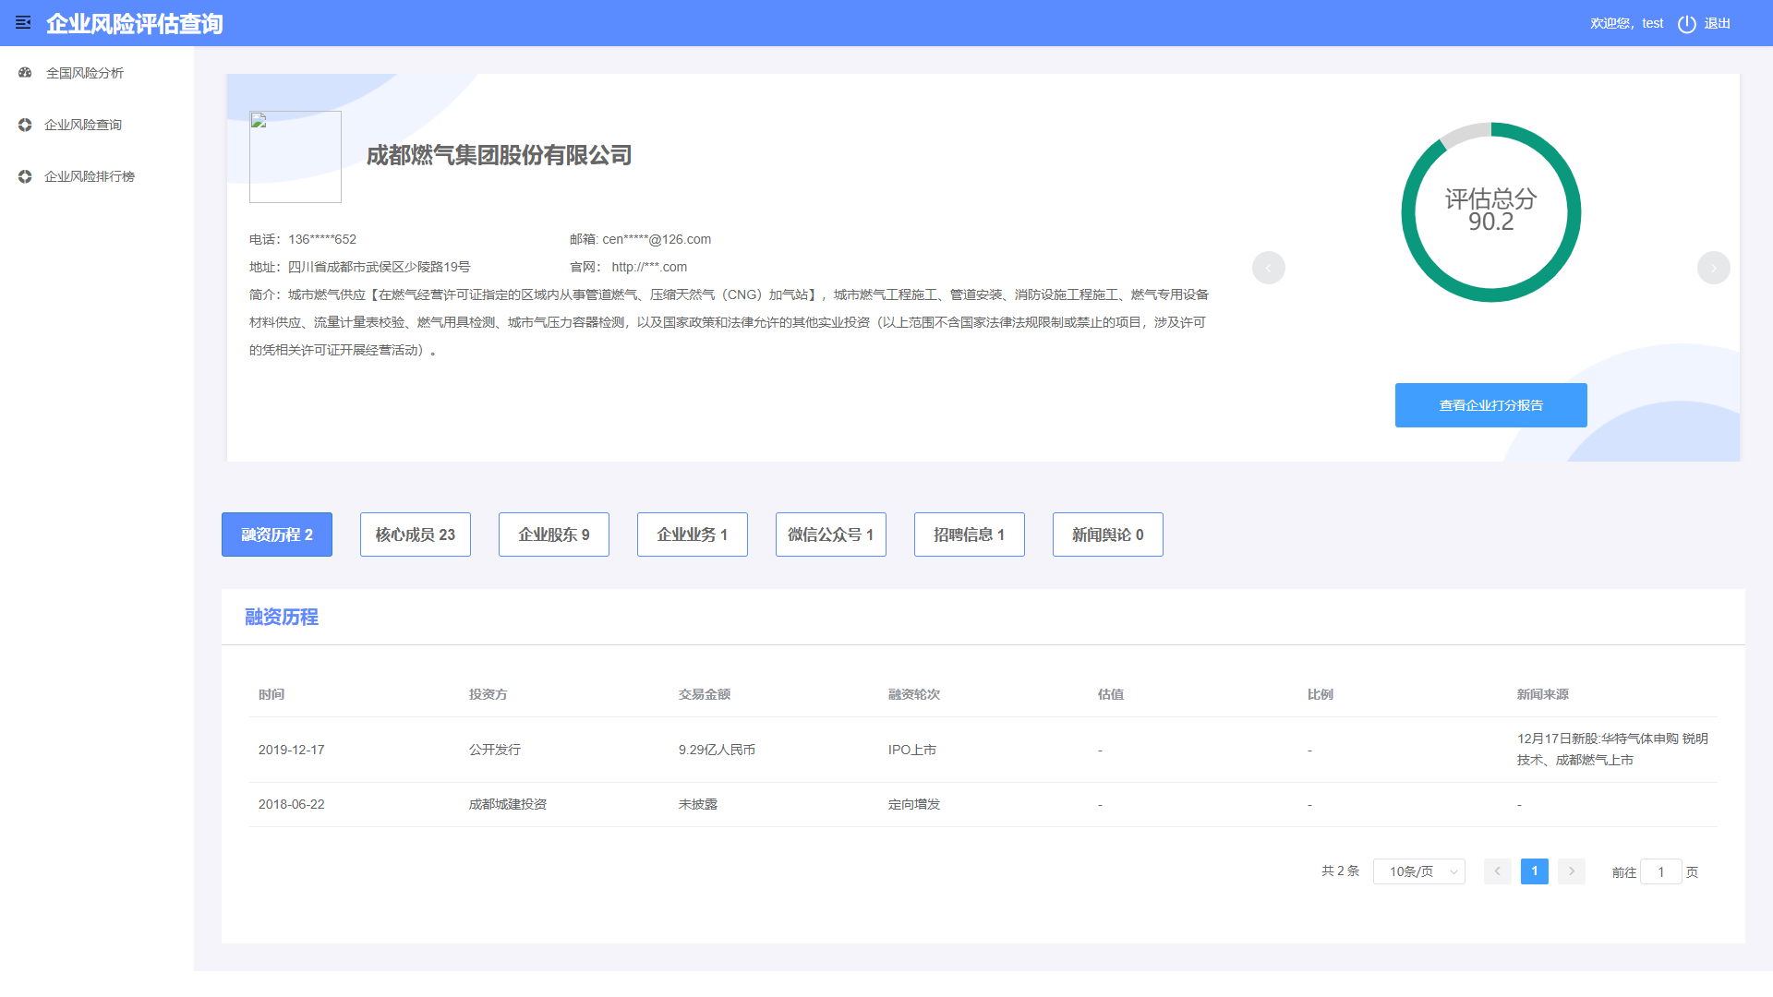The width and height of the screenshot is (1773, 997).
Task: Switch to 企业股东 9 tab
Action: coord(554,535)
